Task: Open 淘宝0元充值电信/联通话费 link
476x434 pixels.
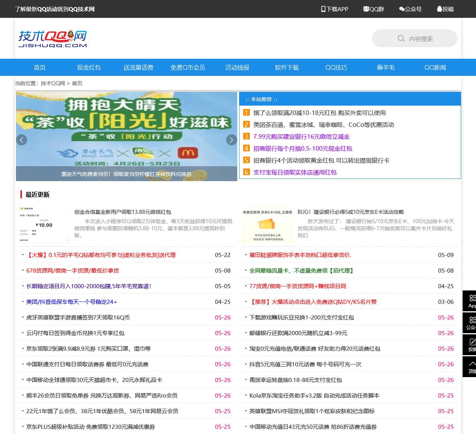Action: (x=315, y=349)
